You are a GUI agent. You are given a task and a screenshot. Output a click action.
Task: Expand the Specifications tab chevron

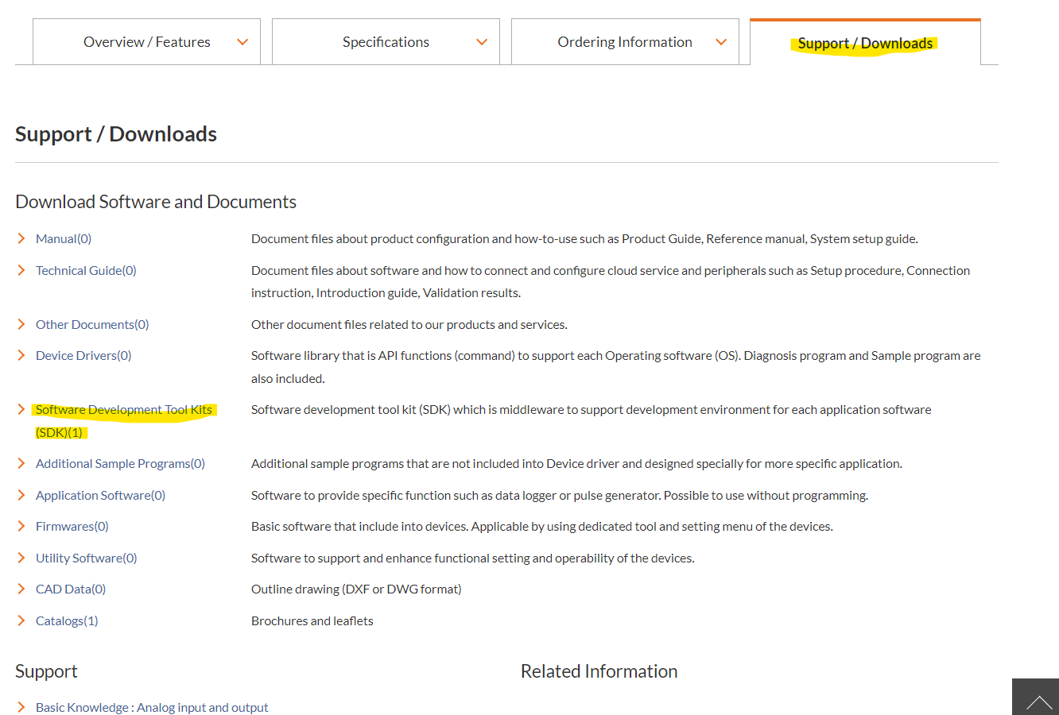pyautogui.click(x=482, y=42)
